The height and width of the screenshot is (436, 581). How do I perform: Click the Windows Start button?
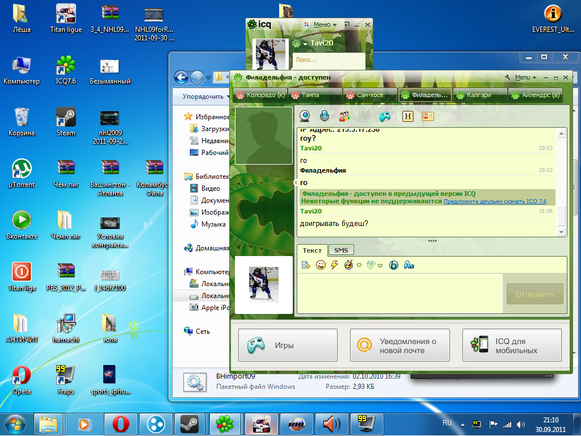[14, 424]
